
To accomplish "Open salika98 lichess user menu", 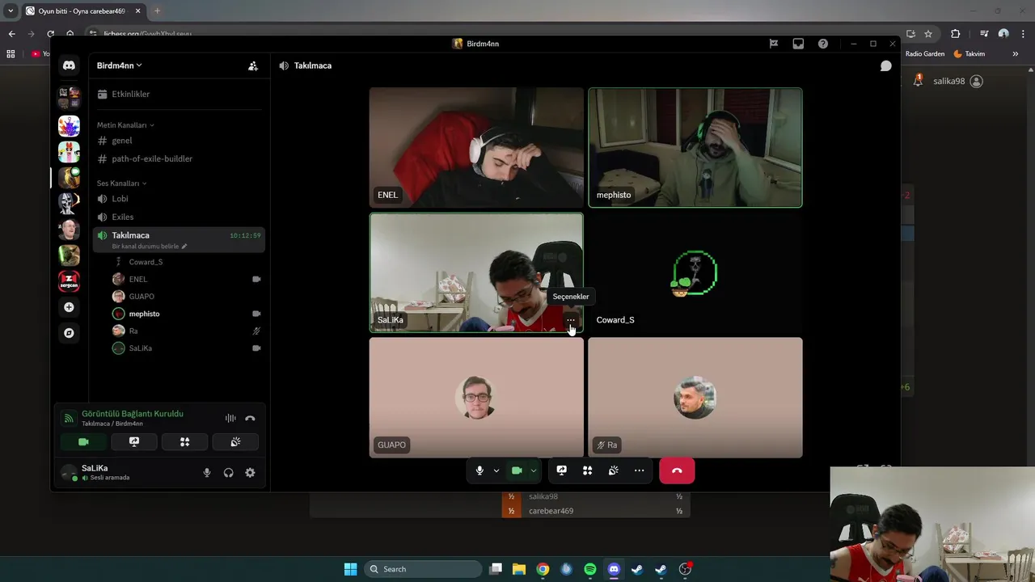I will (958, 81).
